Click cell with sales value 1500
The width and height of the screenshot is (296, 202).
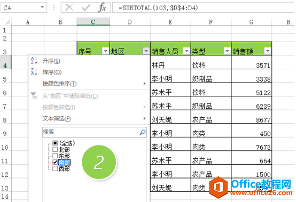252,171
